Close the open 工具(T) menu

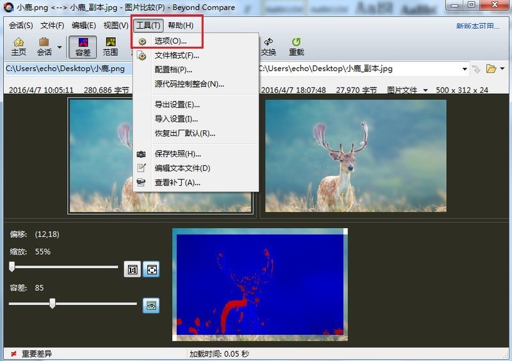coord(148,25)
